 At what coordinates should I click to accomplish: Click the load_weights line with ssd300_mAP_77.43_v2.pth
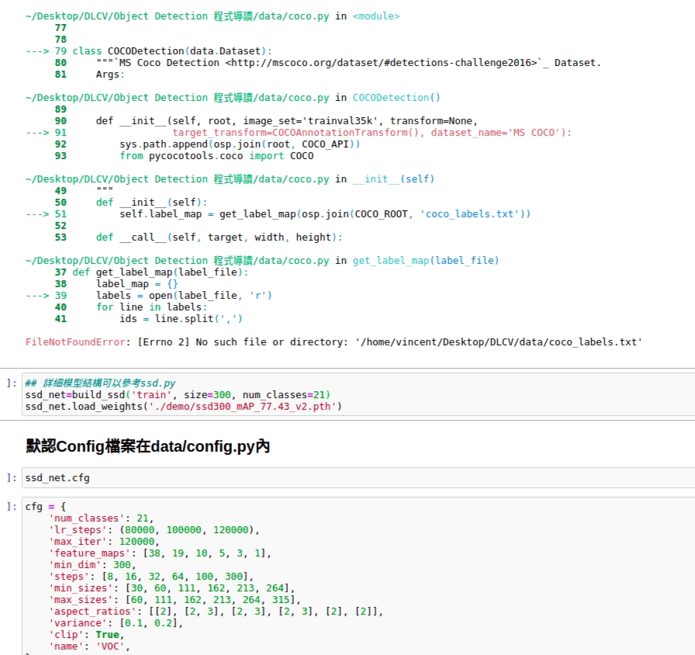[184, 407]
